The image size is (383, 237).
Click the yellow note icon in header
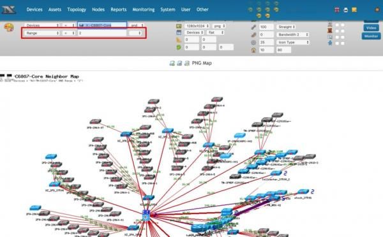354,10
